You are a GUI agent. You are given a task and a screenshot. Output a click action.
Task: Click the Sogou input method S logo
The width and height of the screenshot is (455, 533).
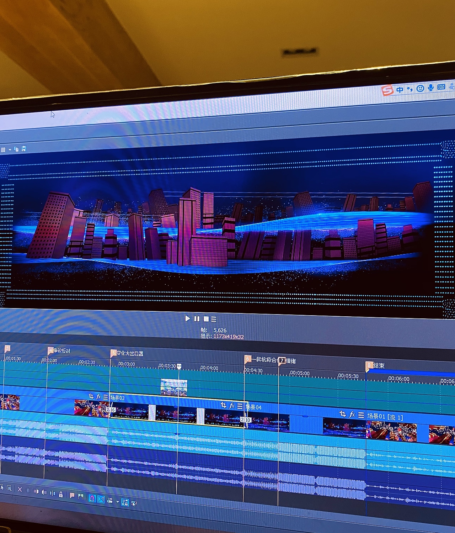click(387, 90)
